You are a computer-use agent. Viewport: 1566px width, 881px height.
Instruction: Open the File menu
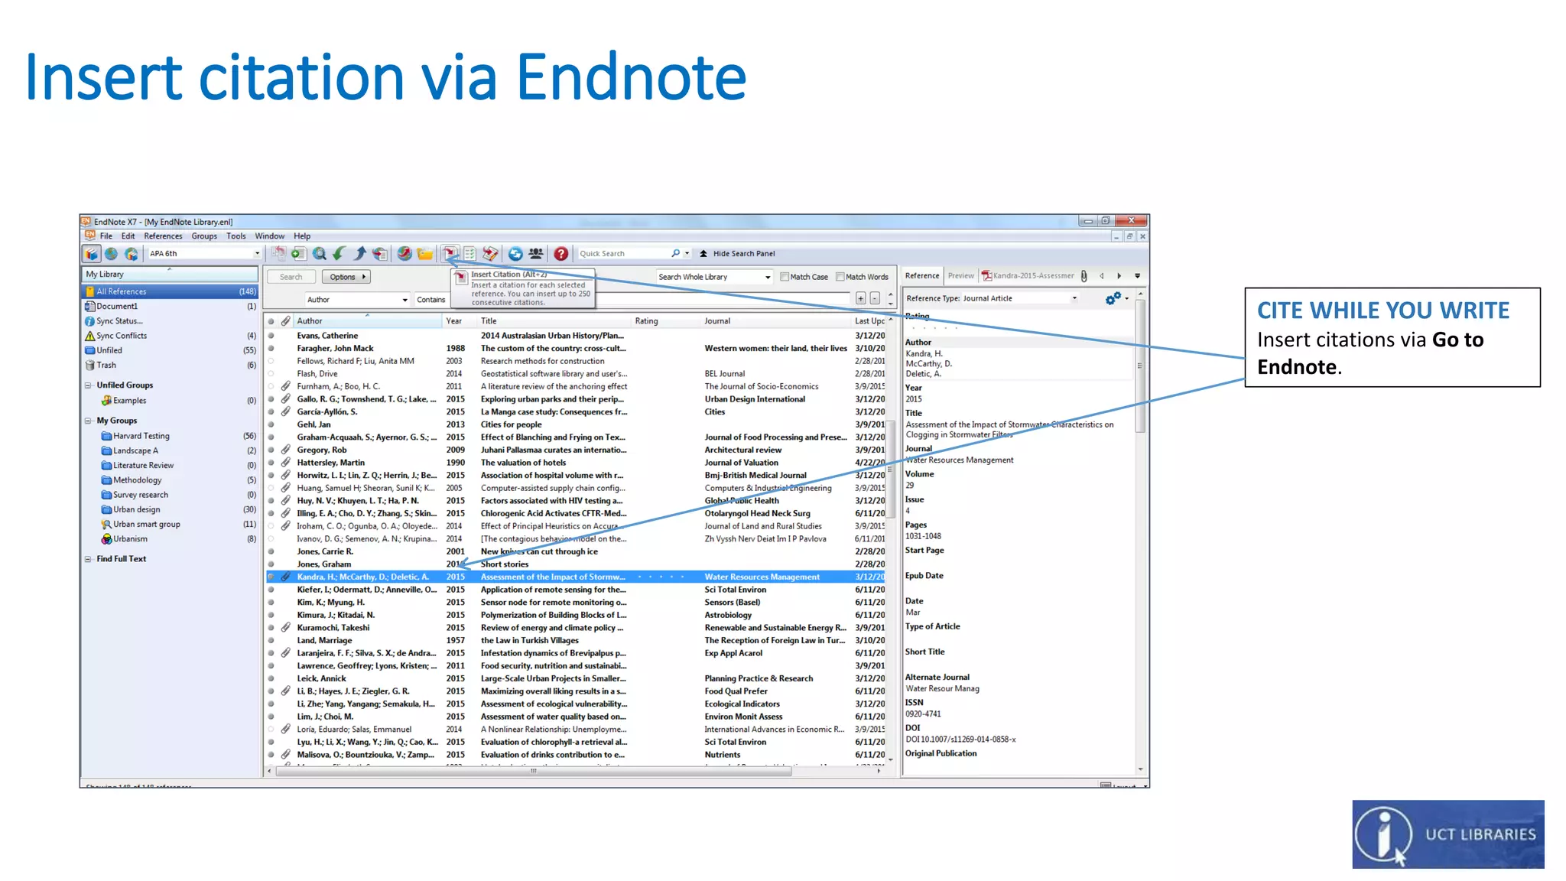coord(106,236)
